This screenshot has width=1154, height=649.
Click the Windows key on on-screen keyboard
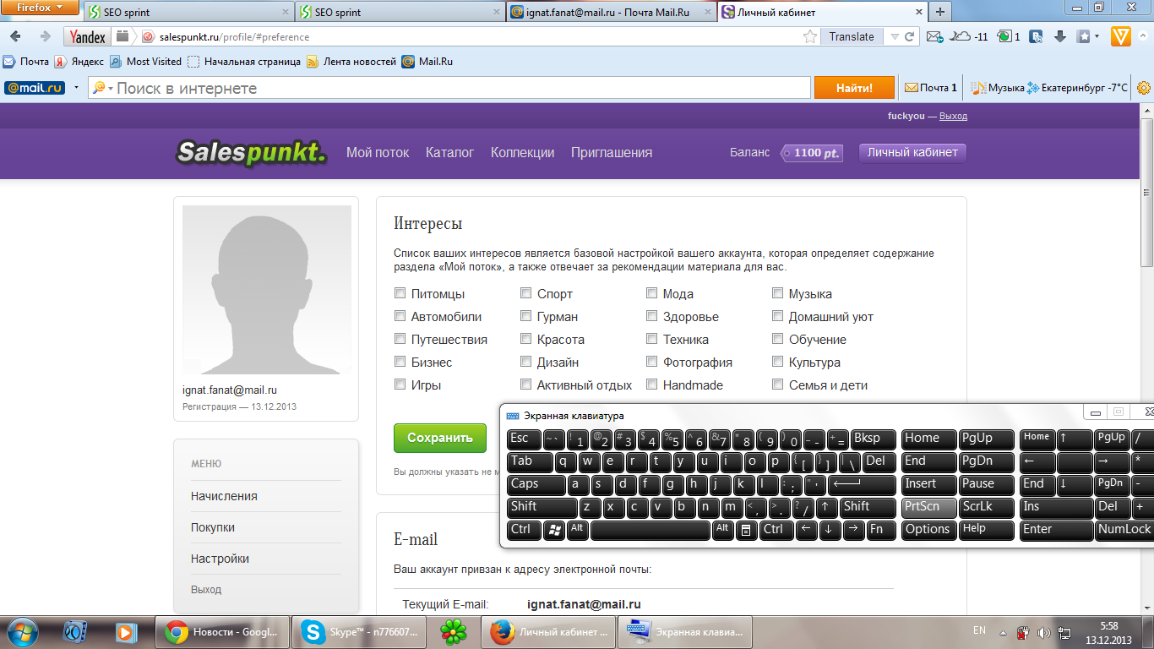pyautogui.click(x=555, y=530)
